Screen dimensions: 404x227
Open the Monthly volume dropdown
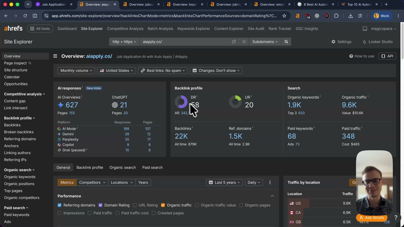pos(76,71)
